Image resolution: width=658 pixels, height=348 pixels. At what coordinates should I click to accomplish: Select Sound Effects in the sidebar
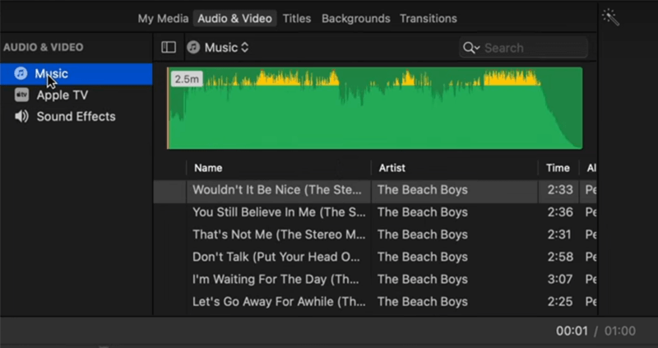(x=76, y=116)
